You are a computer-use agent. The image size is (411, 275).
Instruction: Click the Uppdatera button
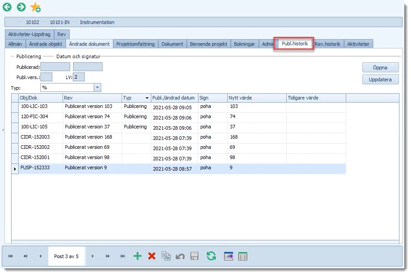click(380, 80)
